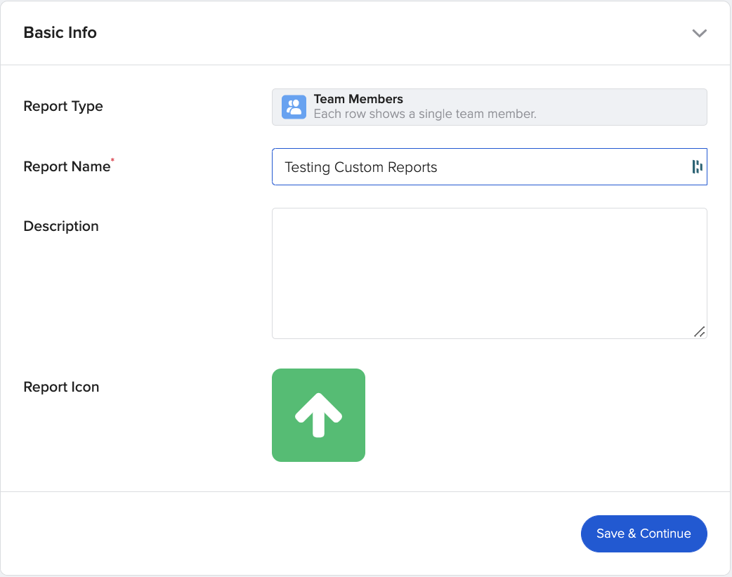The height and width of the screenshot is (577, 732).
Task: Click the Testing Custom Reports text
Action: (360, 167)
